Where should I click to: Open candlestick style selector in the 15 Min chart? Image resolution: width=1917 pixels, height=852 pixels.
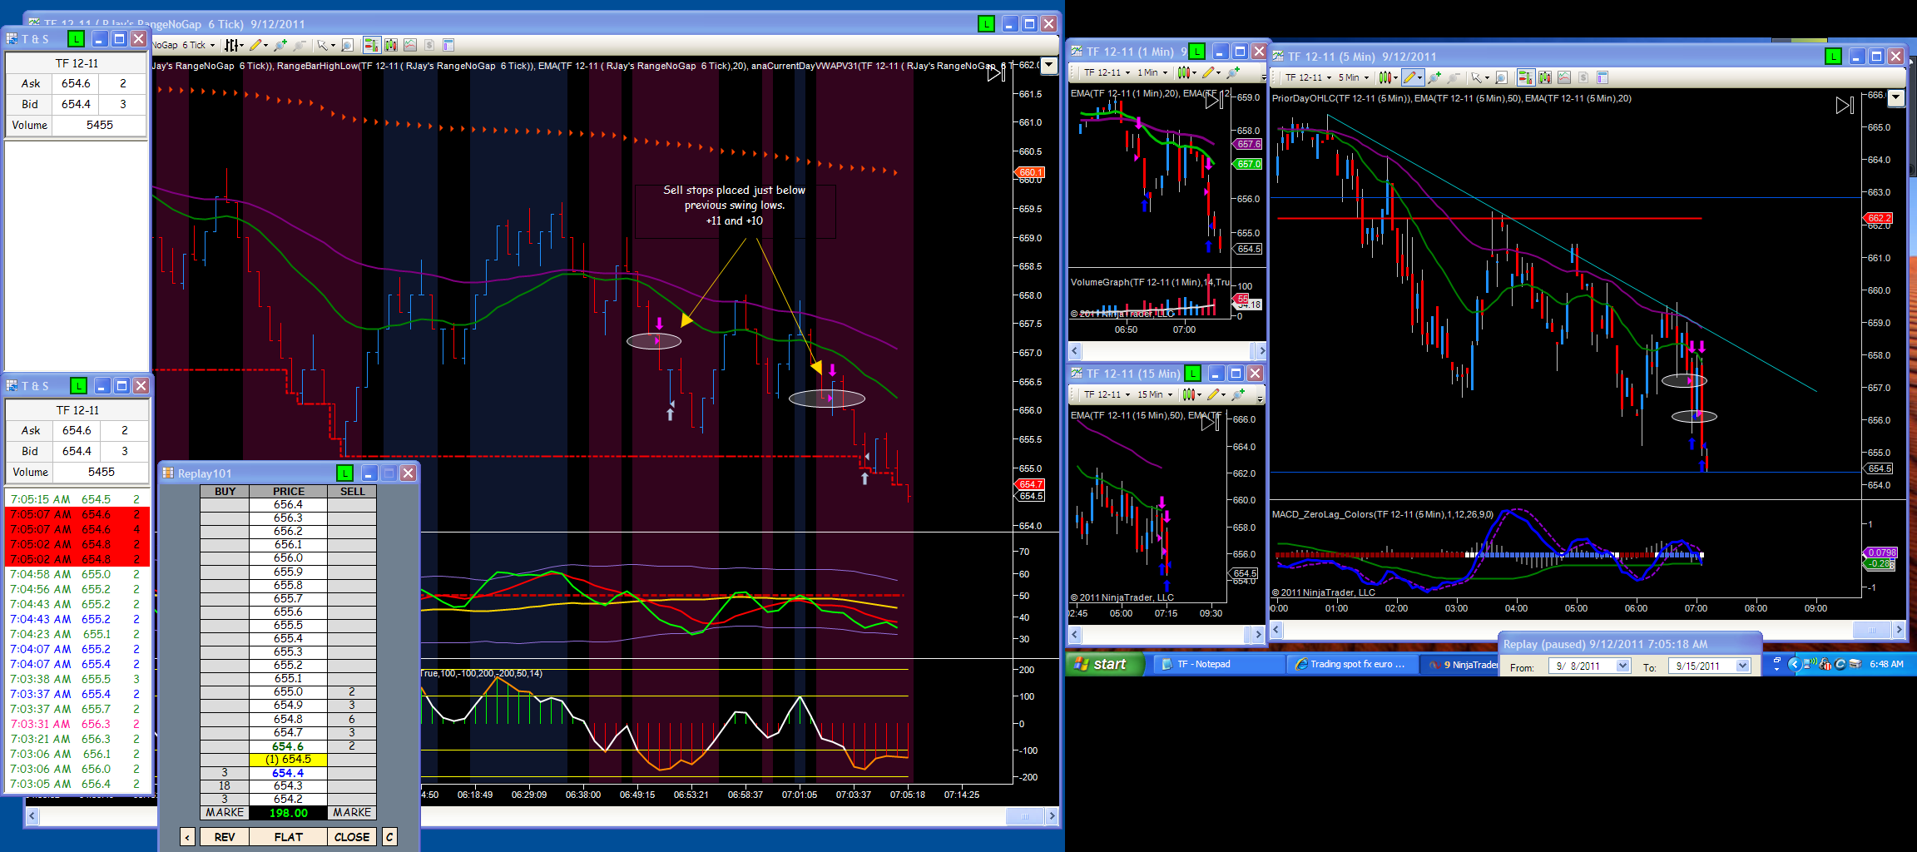tap(1192, 394)
